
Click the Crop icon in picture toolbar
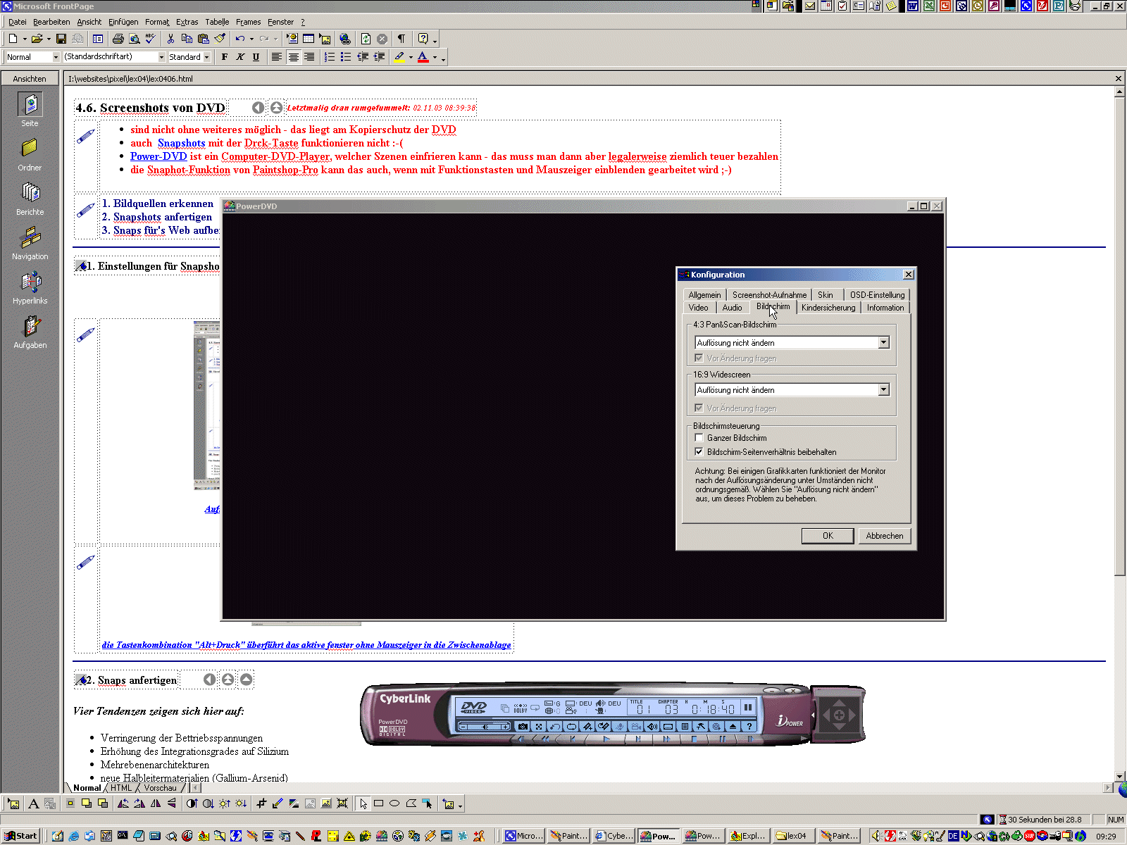click(x=261, y=803)
